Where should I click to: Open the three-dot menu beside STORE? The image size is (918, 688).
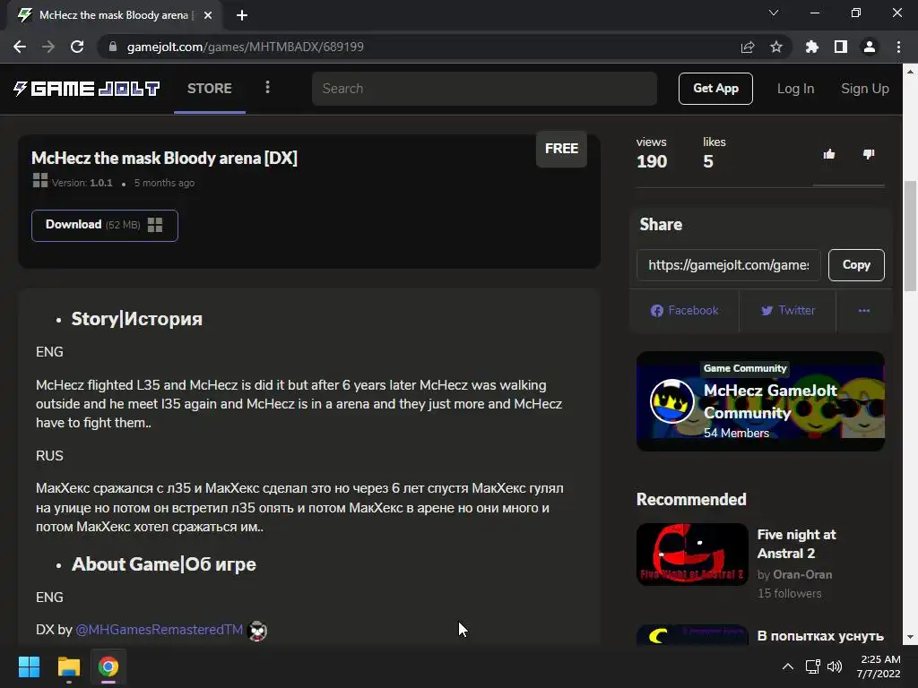point(267,87)
